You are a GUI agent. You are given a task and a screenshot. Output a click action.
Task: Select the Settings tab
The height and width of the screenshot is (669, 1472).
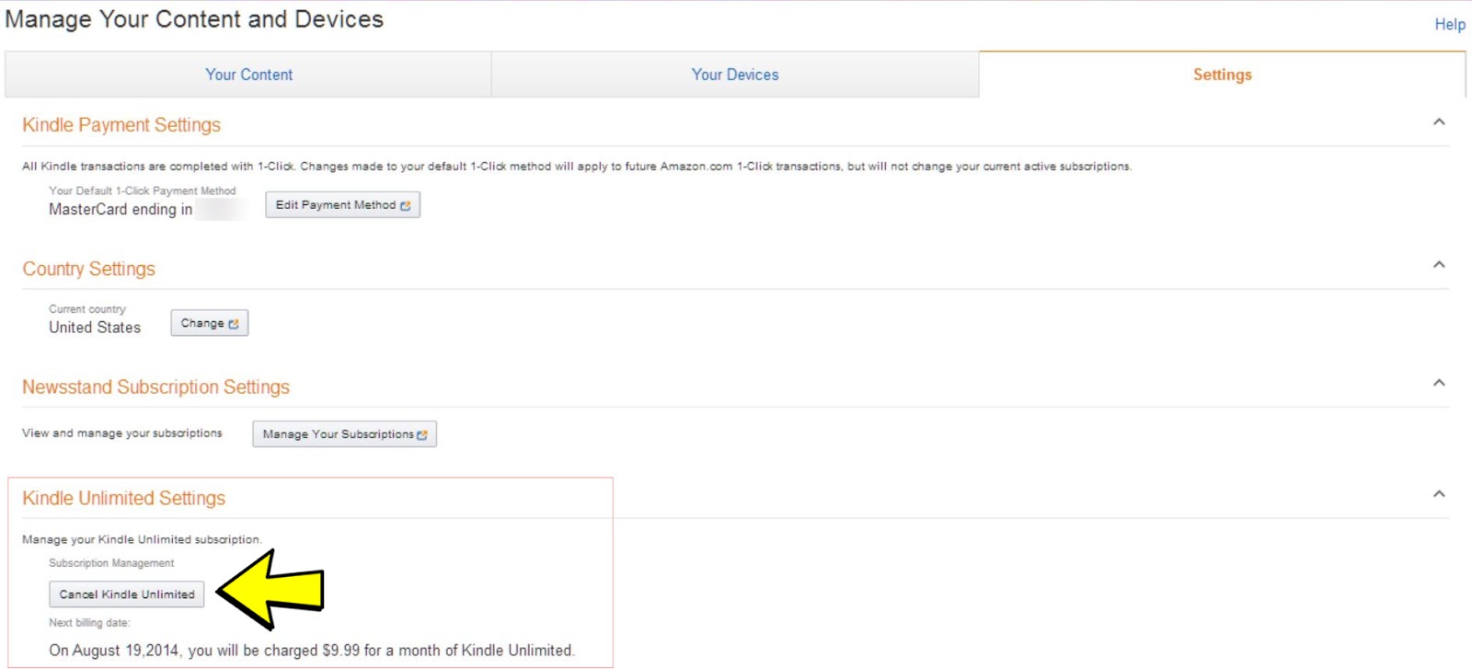point(1222,75)
